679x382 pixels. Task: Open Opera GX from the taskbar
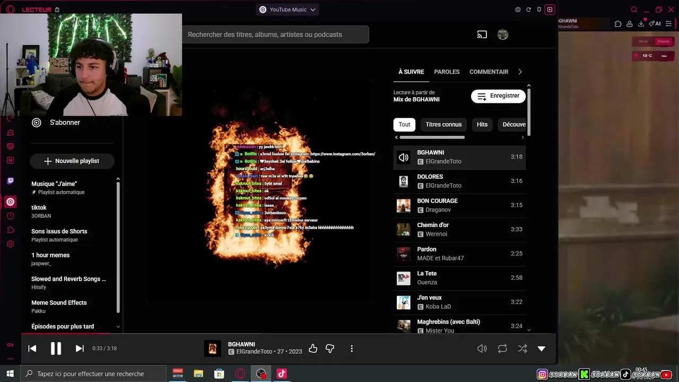pyautogui.click(x=240, y=374)
